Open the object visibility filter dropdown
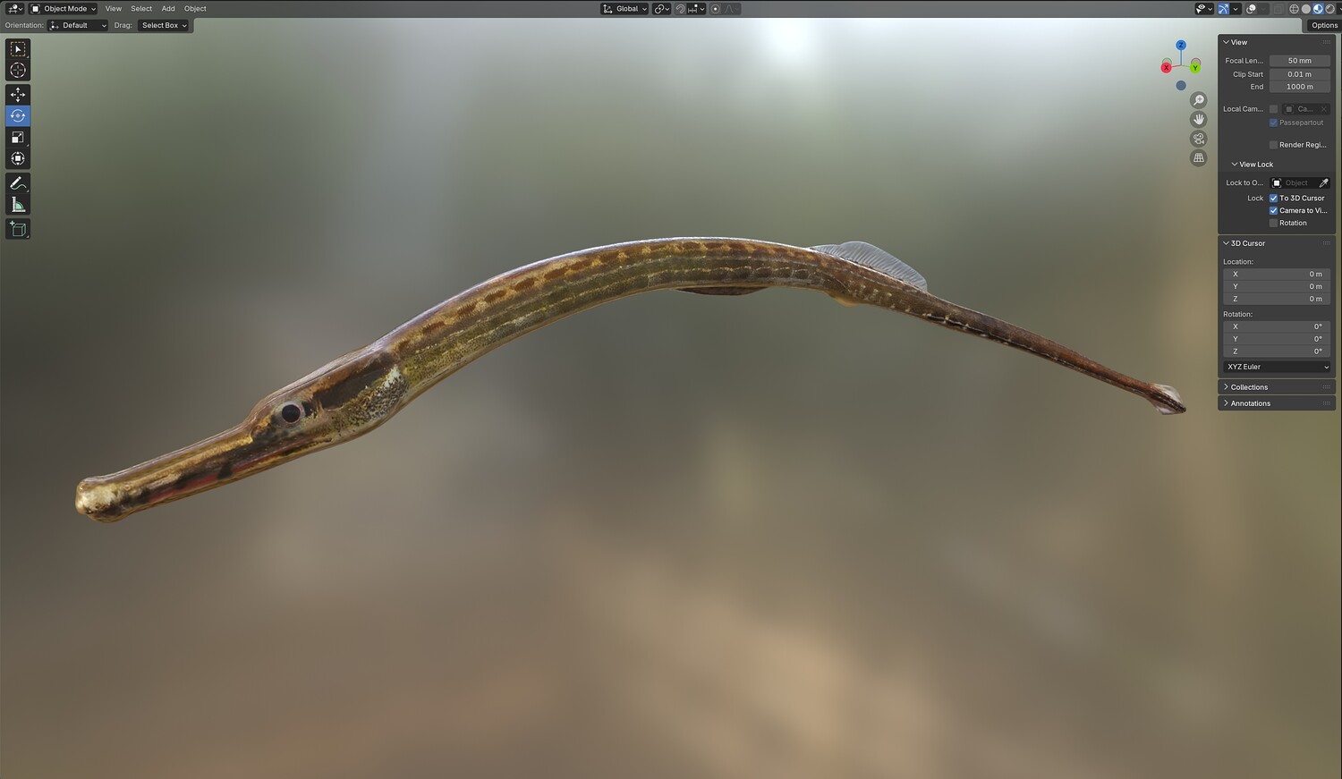Image resolution: width=1342 pixels, height=779 pixels. (x=1203, y=9)
